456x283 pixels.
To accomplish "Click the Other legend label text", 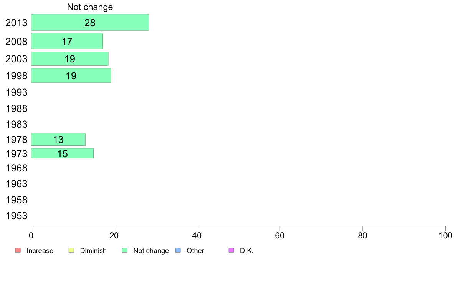I will click(x=195, y=251).
